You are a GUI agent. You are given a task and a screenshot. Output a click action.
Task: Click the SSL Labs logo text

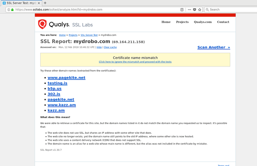coord(82,25)
